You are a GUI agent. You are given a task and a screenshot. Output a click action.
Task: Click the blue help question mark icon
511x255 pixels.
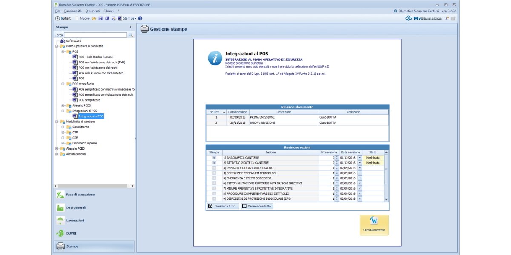tap(140, 18)
